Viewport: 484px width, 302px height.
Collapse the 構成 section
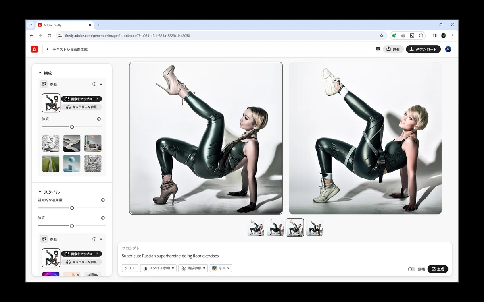pyautogui.click(x=40, y=73)
